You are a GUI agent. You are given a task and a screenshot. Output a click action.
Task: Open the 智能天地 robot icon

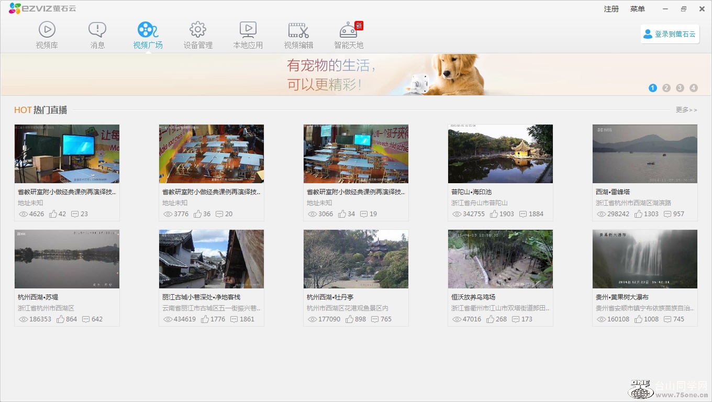pyautogui.click(x=349, y=30)
